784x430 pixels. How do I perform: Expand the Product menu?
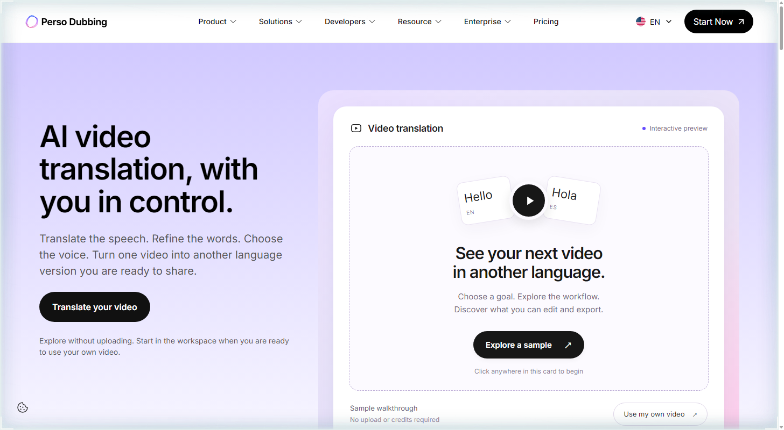pos(218,21)
